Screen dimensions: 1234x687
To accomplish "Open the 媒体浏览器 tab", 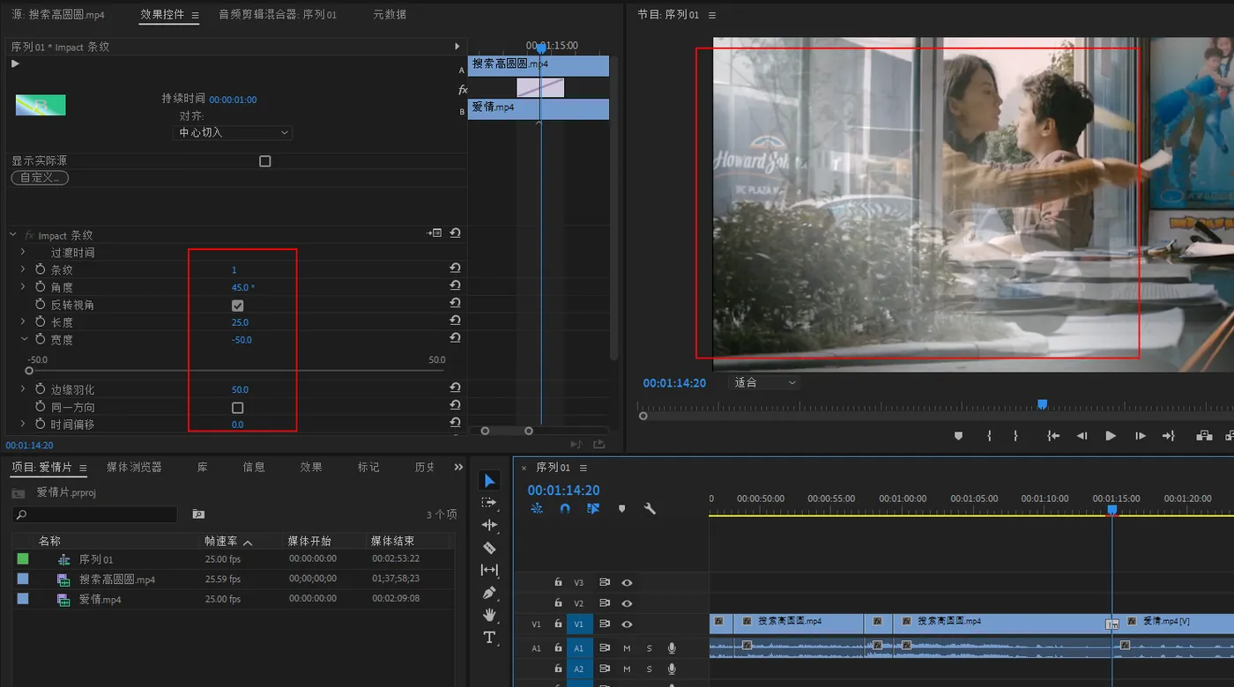I will tap(134, 467).
